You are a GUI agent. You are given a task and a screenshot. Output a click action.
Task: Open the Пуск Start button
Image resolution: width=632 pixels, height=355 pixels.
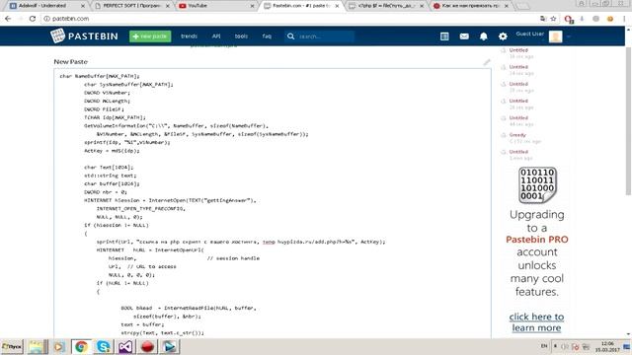(12, 346)
